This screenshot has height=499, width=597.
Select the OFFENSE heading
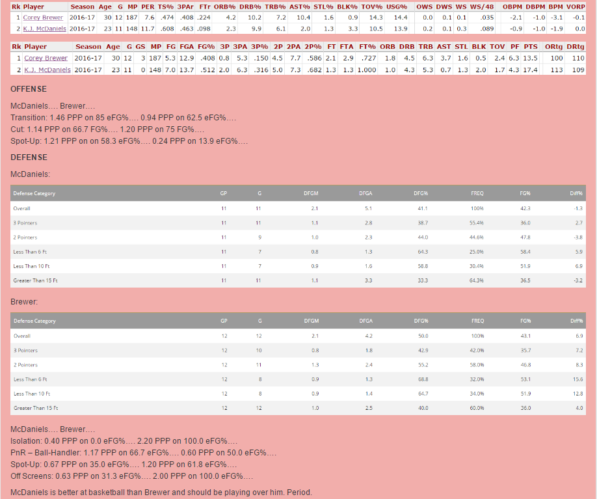tap(29, 89)
